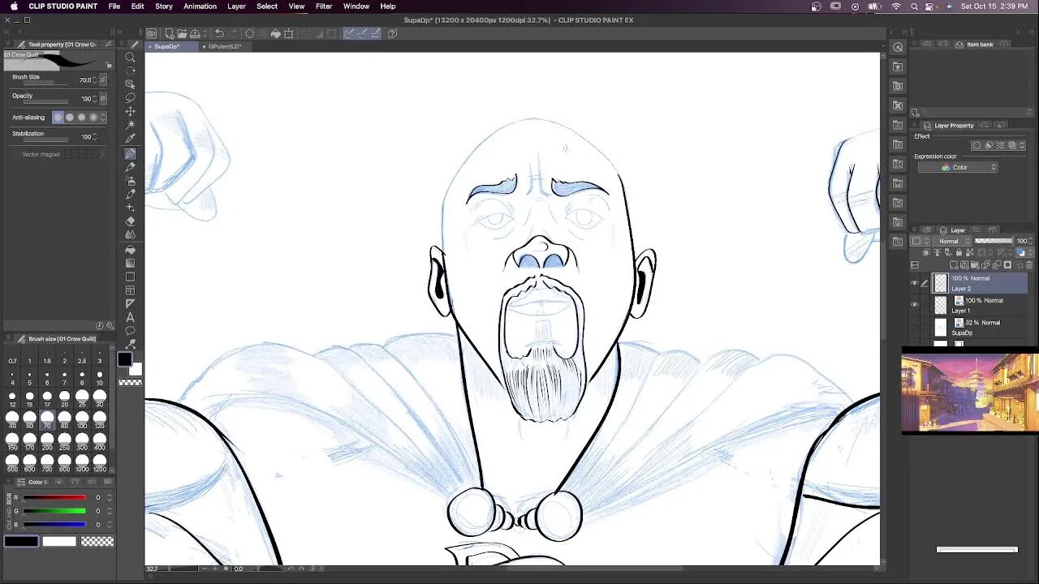Open the File menu

click(114, 6)
